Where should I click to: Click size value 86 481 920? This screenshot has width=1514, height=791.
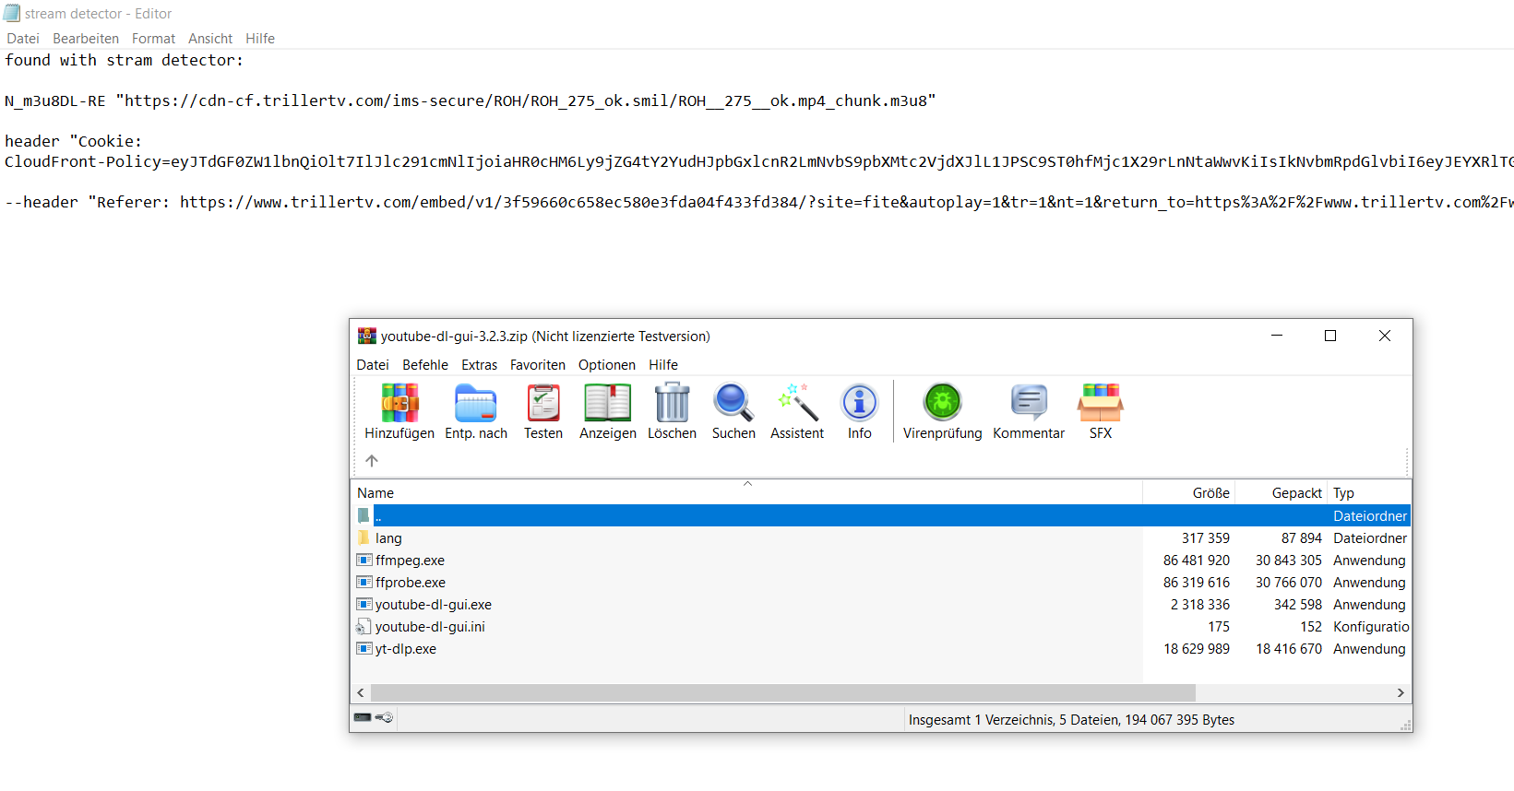click(x=1196, y=560)
